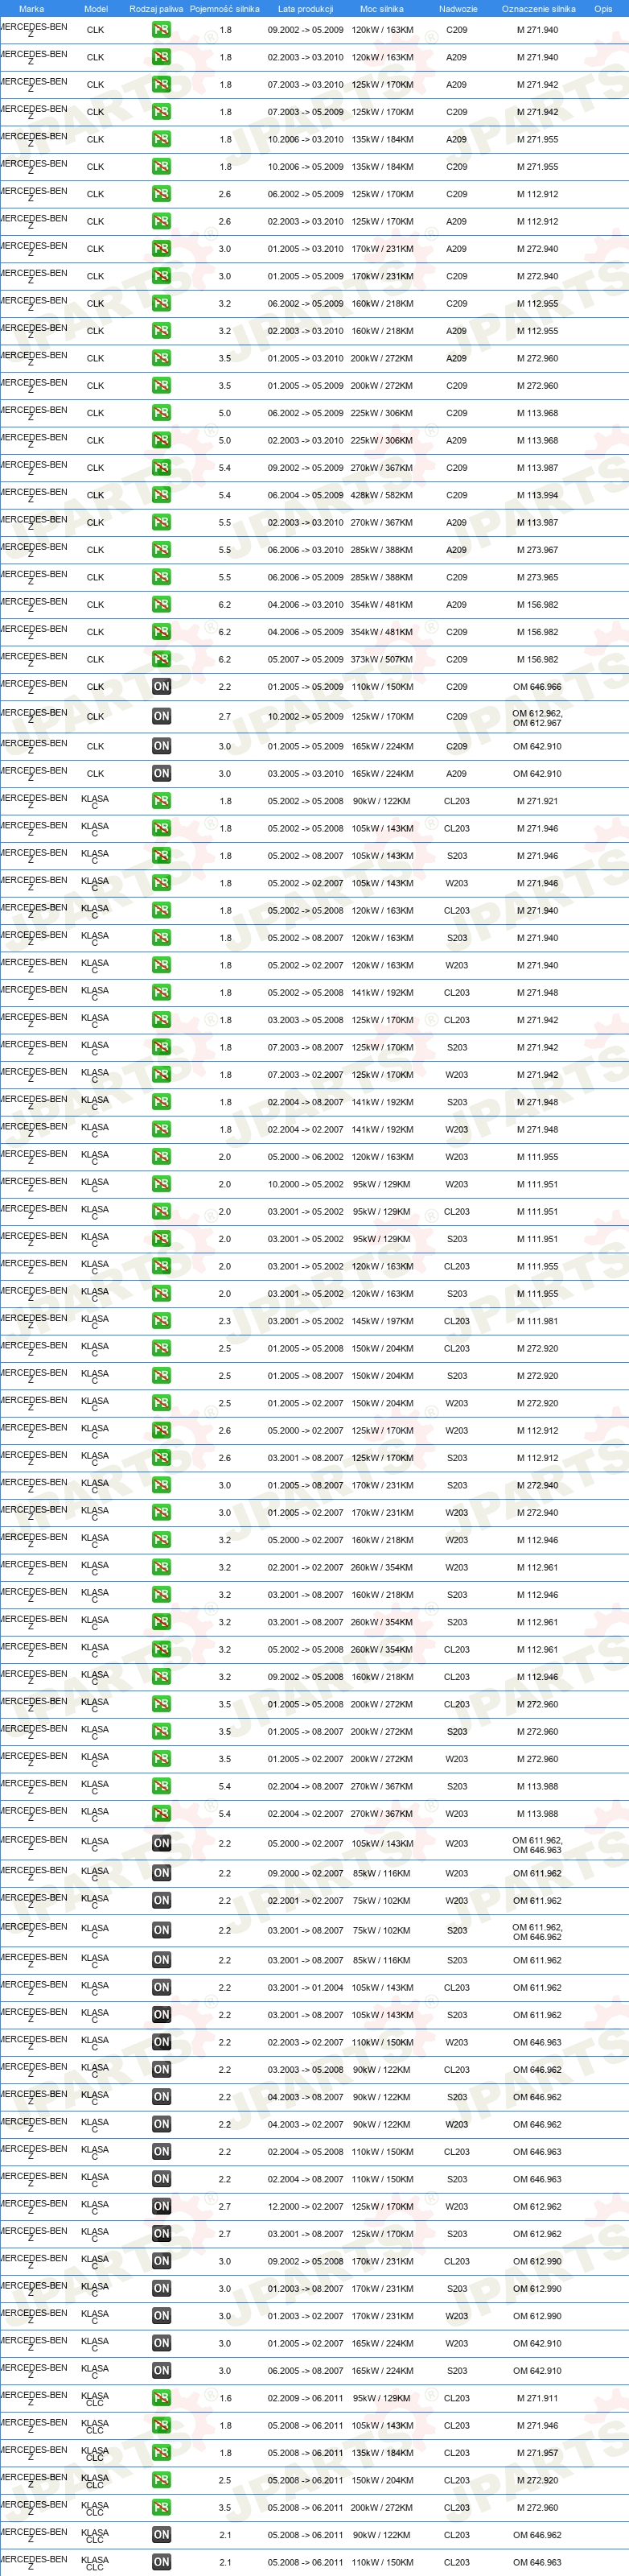Click the production dates 05.2007 -> 05.2009
This screenshot has height=2576, width=629.
tap(306, 660)
